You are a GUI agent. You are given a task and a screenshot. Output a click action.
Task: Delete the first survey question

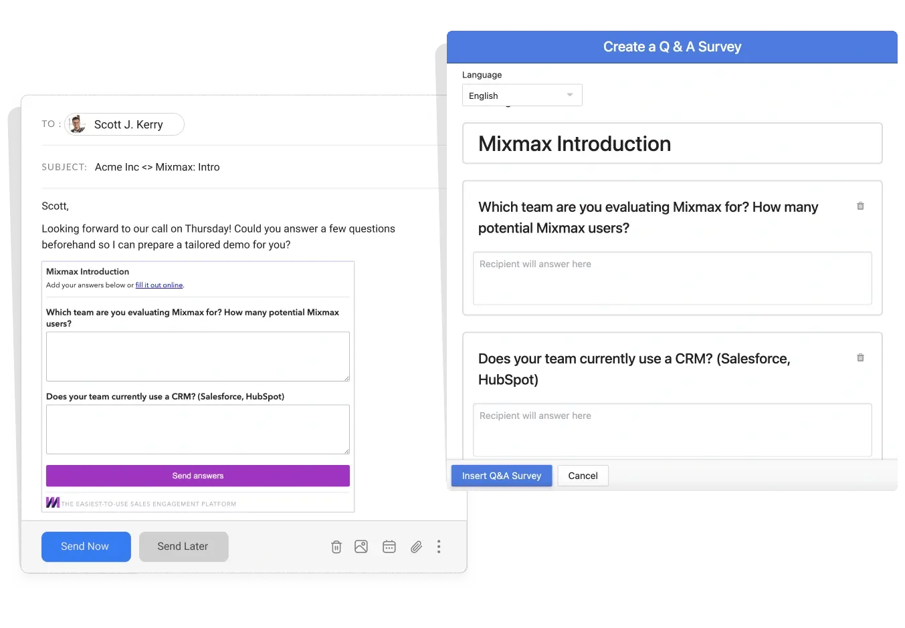click(x=860, y=206)
